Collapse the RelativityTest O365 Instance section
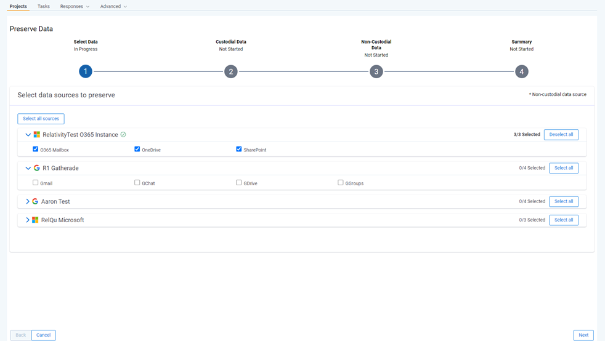 point(28,135)
